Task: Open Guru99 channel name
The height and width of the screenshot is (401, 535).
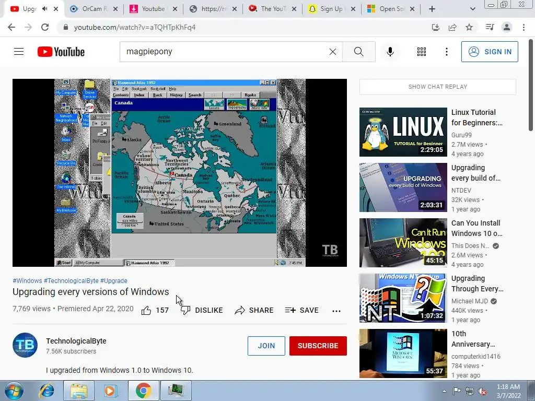Action: (x=461, y=135)
